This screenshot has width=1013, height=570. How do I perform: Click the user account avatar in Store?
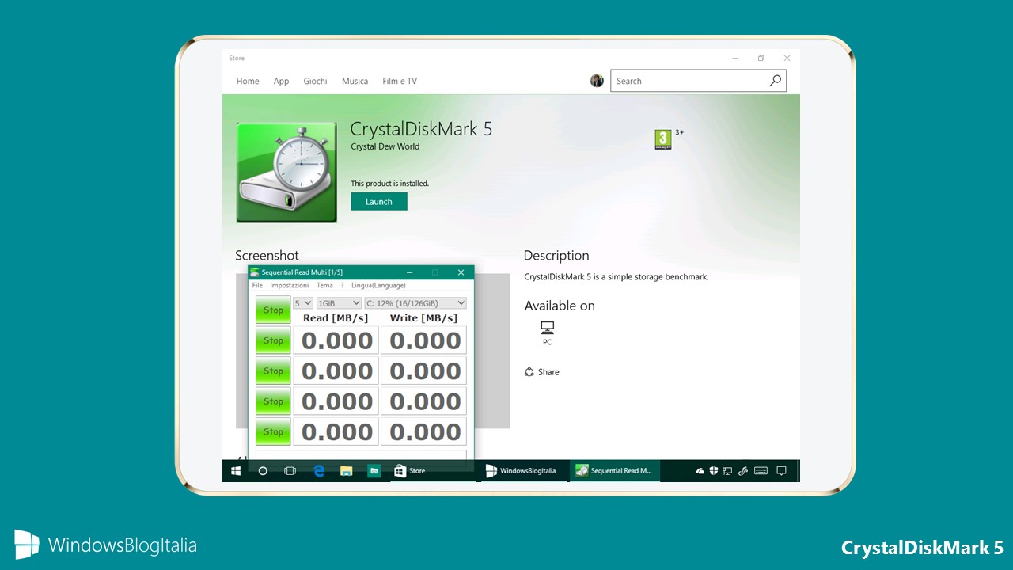coord(597,81)
